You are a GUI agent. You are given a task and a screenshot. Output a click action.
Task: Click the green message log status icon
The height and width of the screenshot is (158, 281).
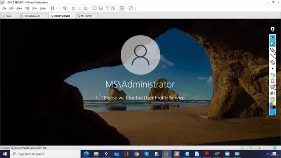point(274,148)
